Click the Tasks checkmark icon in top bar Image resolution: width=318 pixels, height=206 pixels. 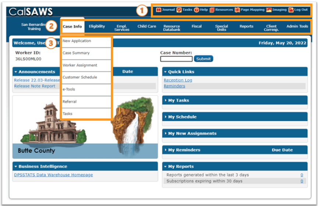[x=179, y=10]
